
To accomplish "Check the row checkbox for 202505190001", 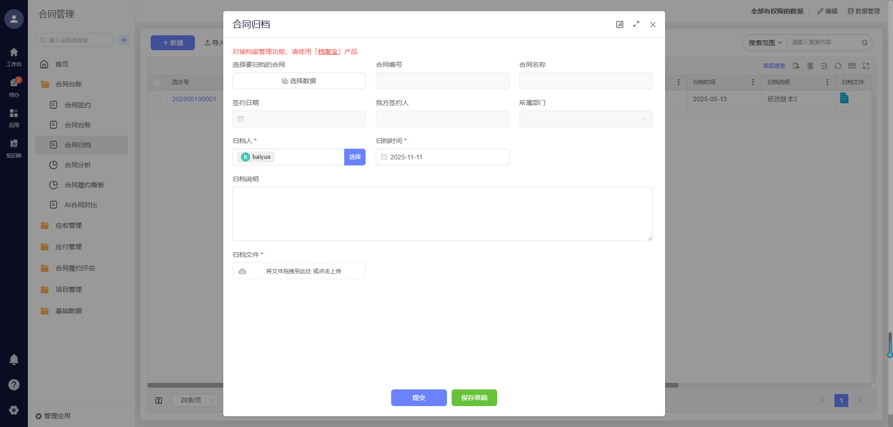I will point(157,99).
